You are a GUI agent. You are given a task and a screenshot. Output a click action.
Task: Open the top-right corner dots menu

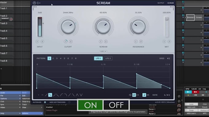coord(172,8)
